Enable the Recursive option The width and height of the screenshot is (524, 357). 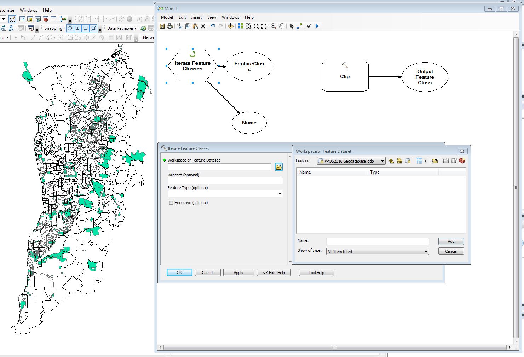[171, 202]
